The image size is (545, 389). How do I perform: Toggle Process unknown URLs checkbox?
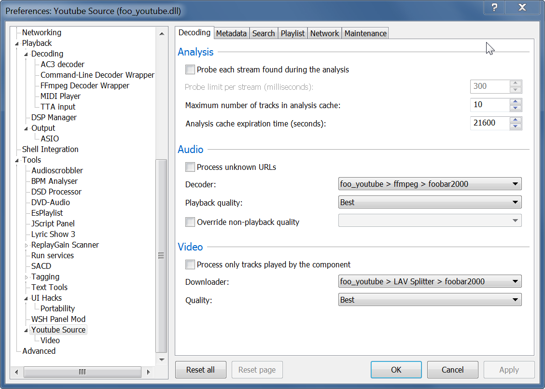point(190,167)
